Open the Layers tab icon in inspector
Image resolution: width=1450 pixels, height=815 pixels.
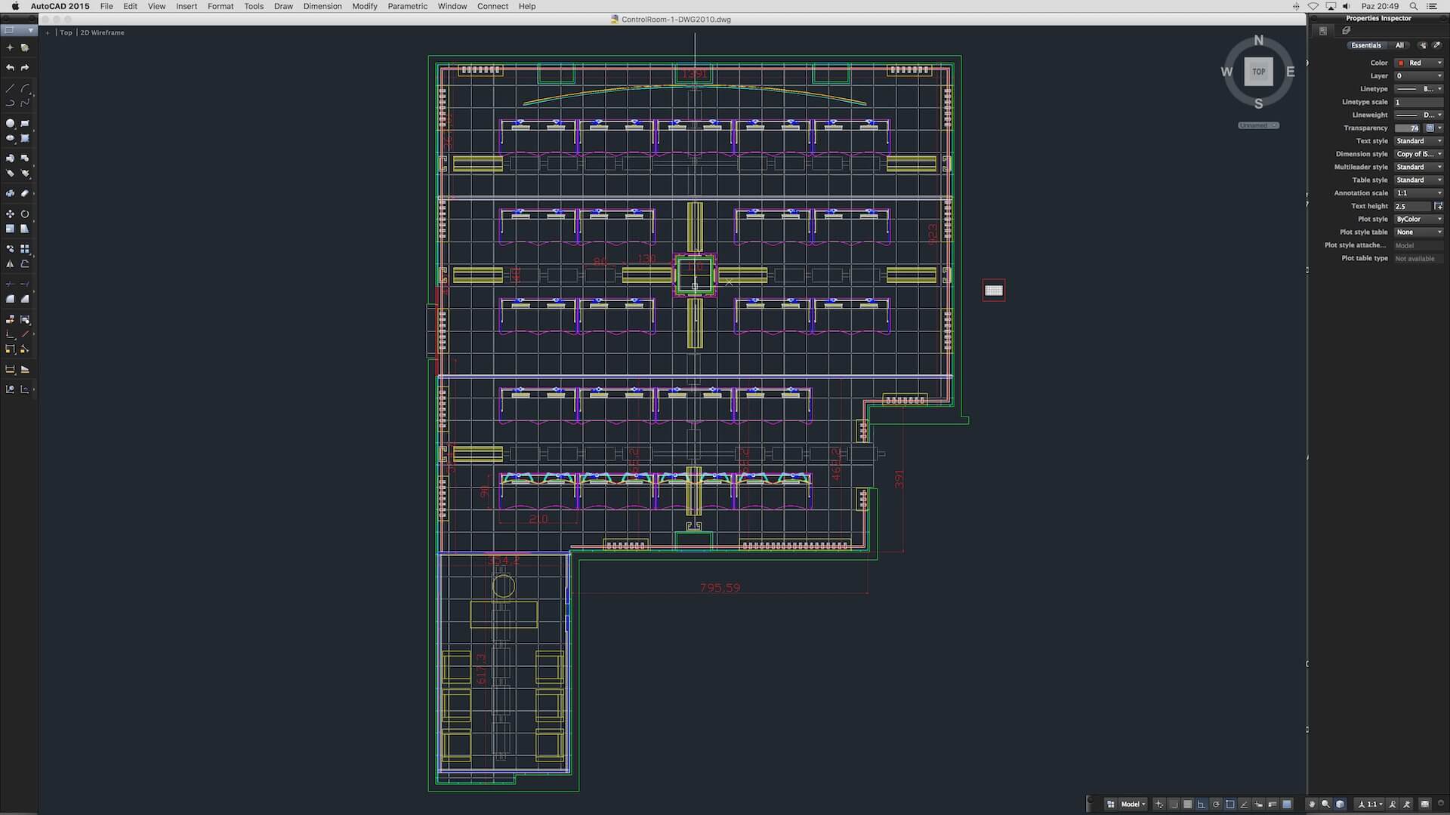(x=1346, y=31)
